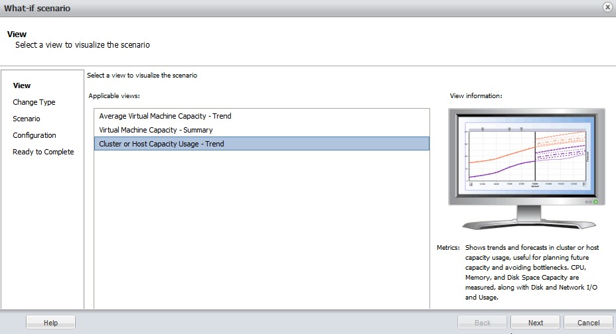Open the Scenario step in sidebar
616x334 pixels.
click(x=27, y=119)
